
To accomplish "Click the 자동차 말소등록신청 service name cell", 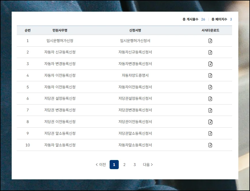I will (x=60, y=145).
